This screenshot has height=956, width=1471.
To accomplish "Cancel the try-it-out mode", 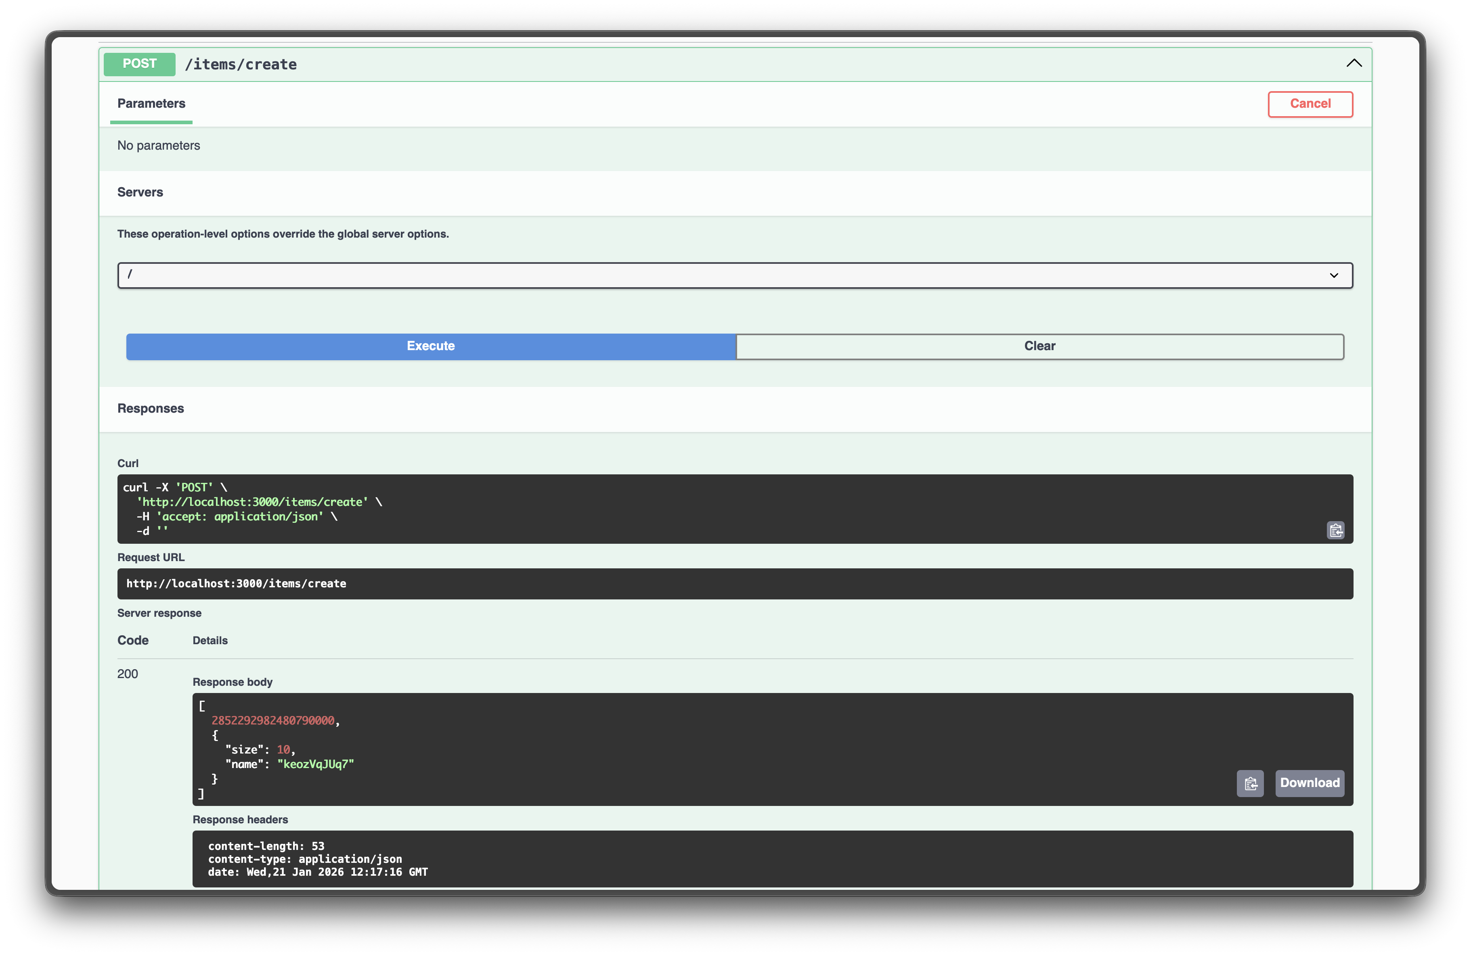I will pyautogui.click(x=1310, y=104).
